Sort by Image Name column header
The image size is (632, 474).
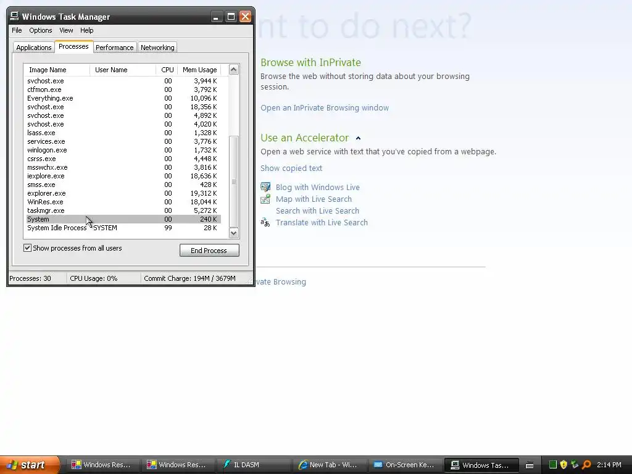(56, 70)
